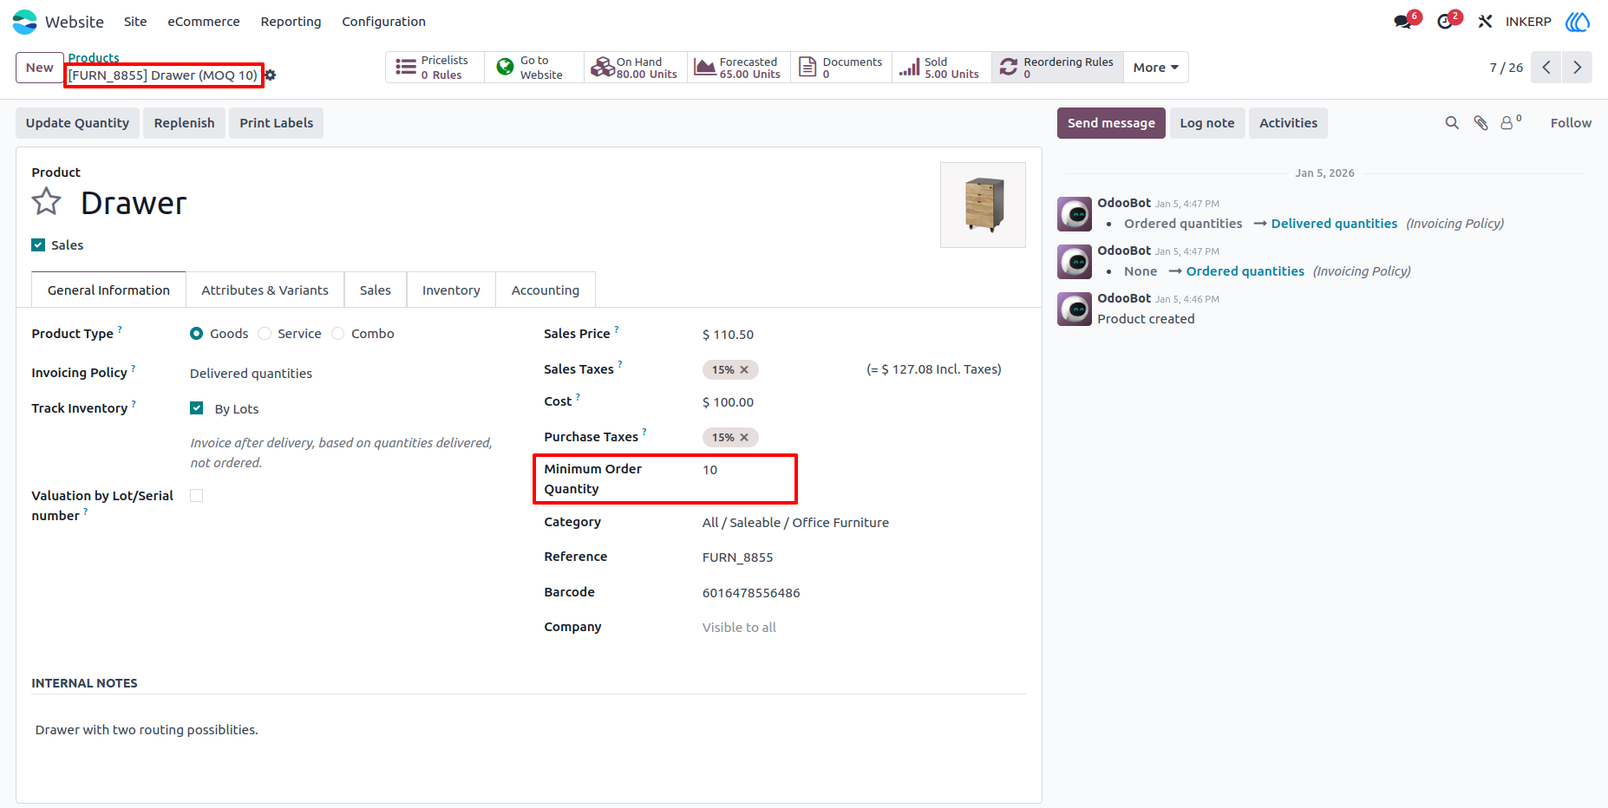Click the Update Quantity button

77,123
